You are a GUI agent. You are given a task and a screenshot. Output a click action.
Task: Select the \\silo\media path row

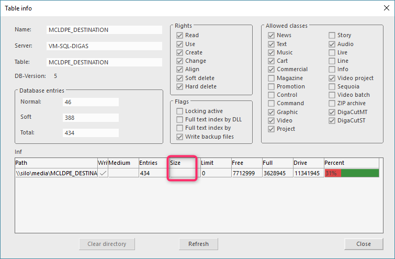coord(56,173)
